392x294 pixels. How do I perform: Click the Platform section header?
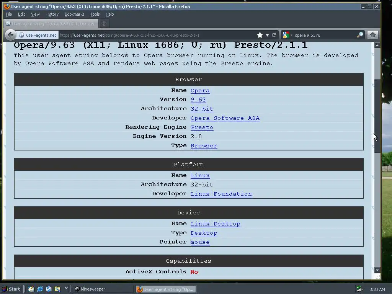click(x=188, y=165)
